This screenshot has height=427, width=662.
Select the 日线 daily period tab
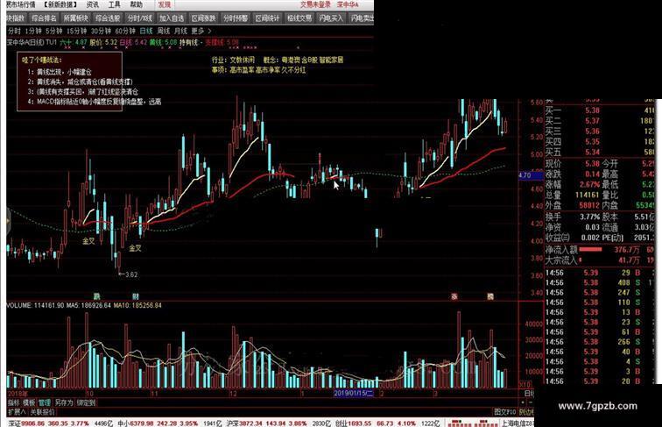click(x=146, y=31)
